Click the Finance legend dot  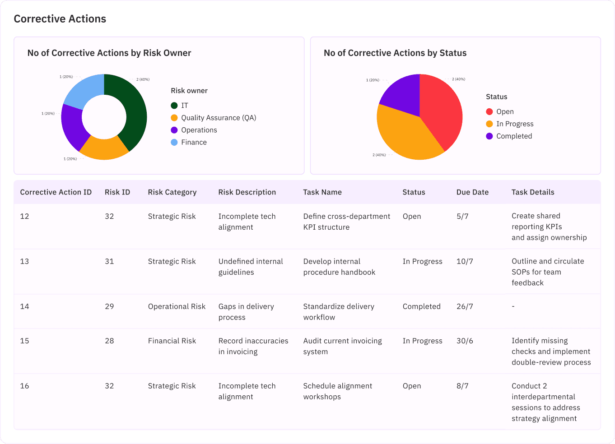click(x=174, y=142)
